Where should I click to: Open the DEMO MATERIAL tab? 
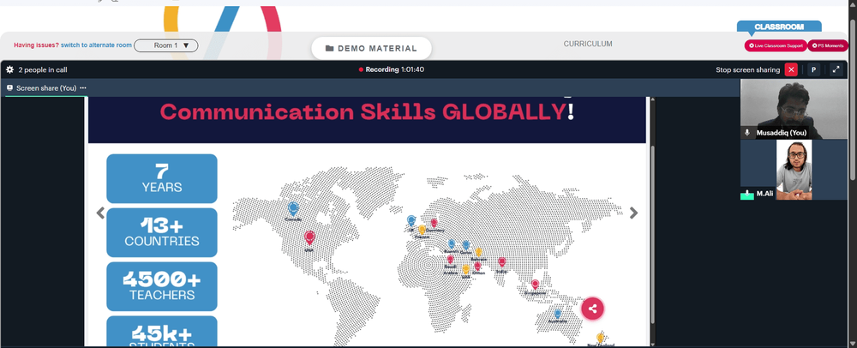pos(371,48)
